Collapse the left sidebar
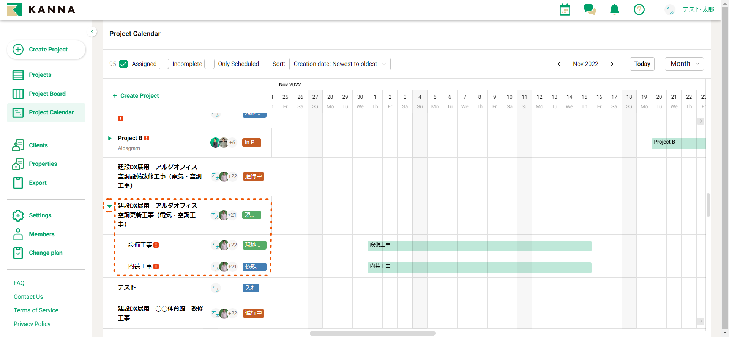Image resolution: width=729 pixels, height=337 pixels. pos(92,32)
